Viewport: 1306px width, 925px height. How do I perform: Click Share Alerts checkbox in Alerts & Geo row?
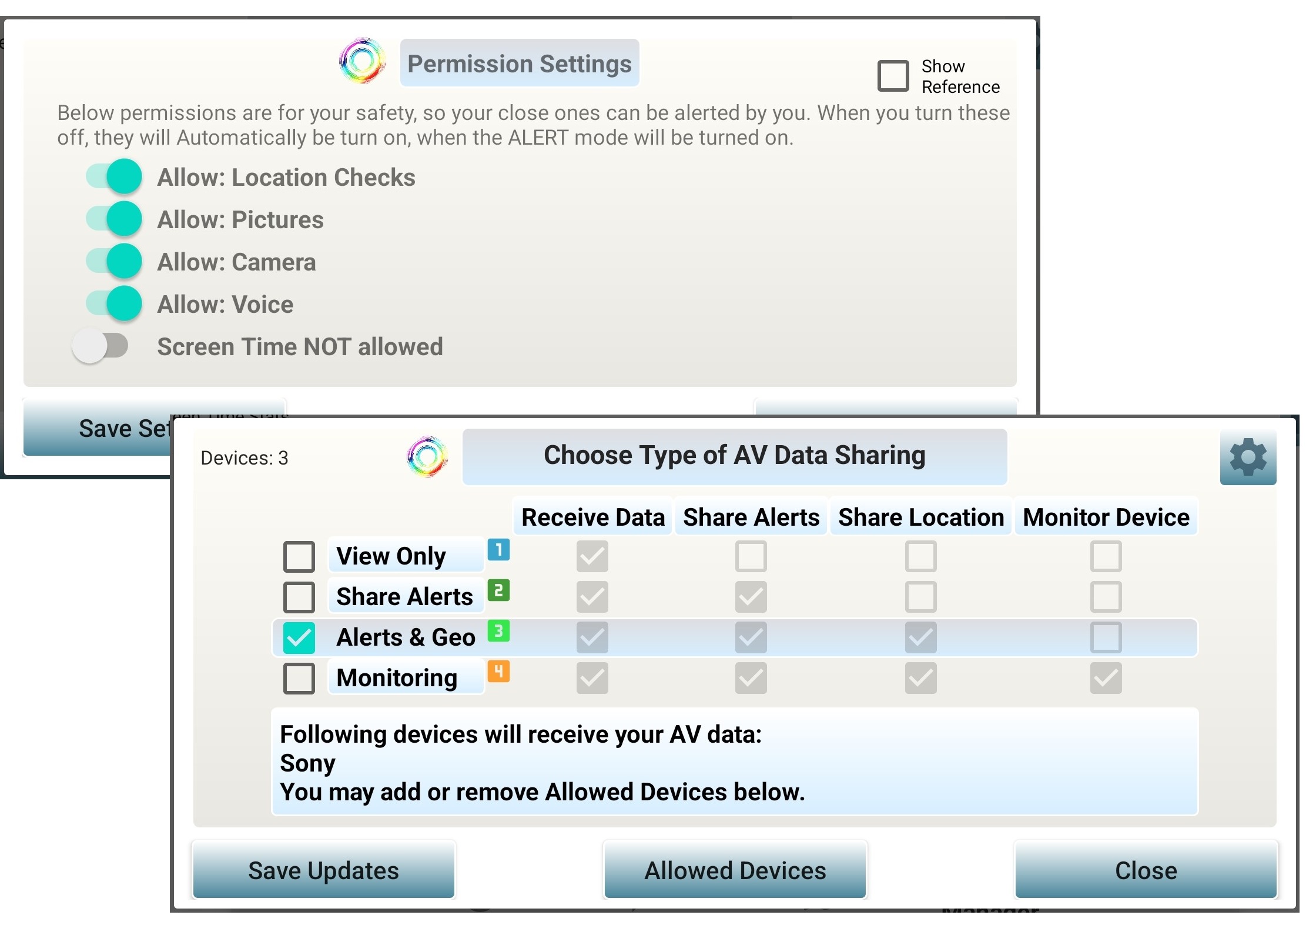click(x=751, y=637)
